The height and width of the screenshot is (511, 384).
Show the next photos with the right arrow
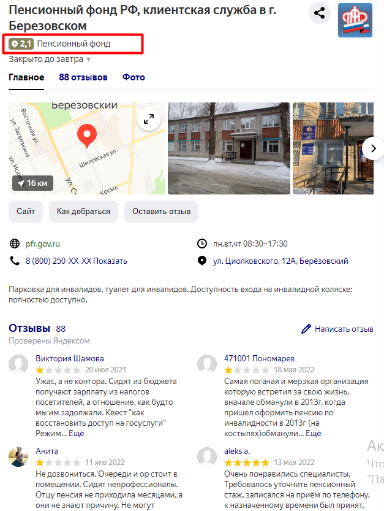coord(373,148)
